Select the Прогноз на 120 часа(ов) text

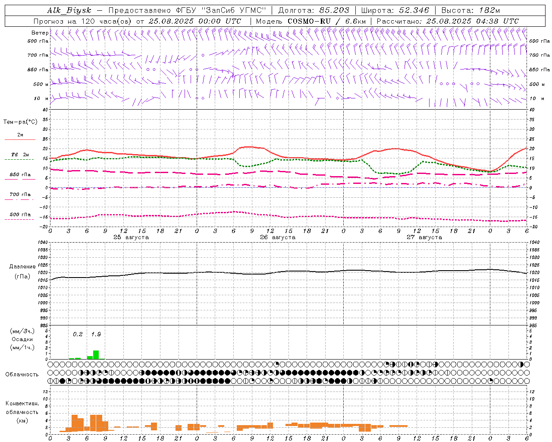pyautogui.click(x=83, y=21)
